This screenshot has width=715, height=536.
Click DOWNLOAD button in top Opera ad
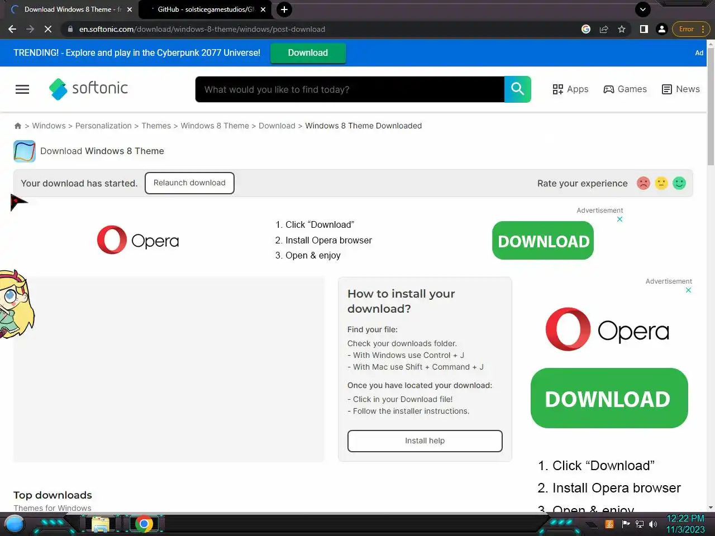(543, 241)
